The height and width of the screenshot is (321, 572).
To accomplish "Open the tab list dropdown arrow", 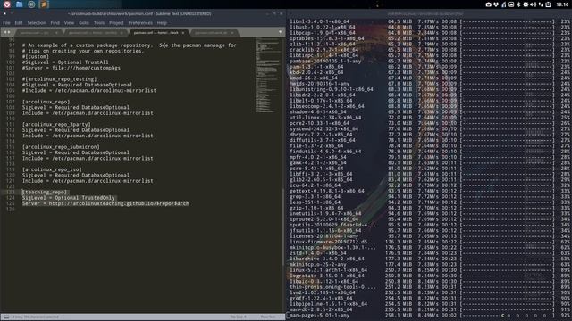I will (280, 32).
